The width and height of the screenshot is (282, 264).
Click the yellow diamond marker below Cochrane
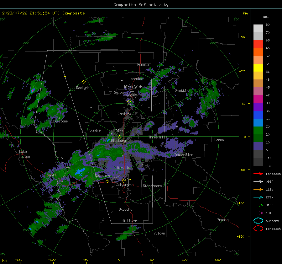pyautogui.click(x=107, y=181)
